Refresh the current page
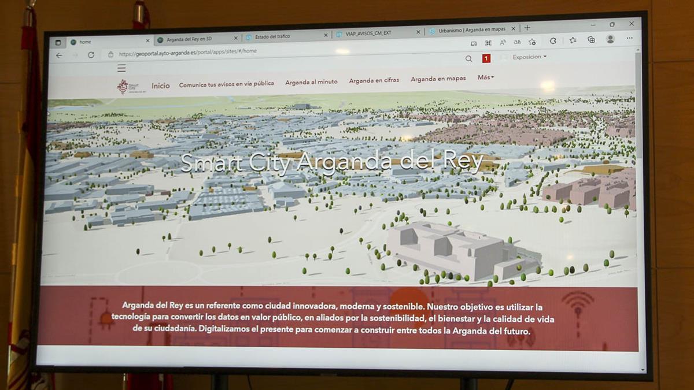The height and width of the screenshot is (390, 694). (x=92, y=55)
